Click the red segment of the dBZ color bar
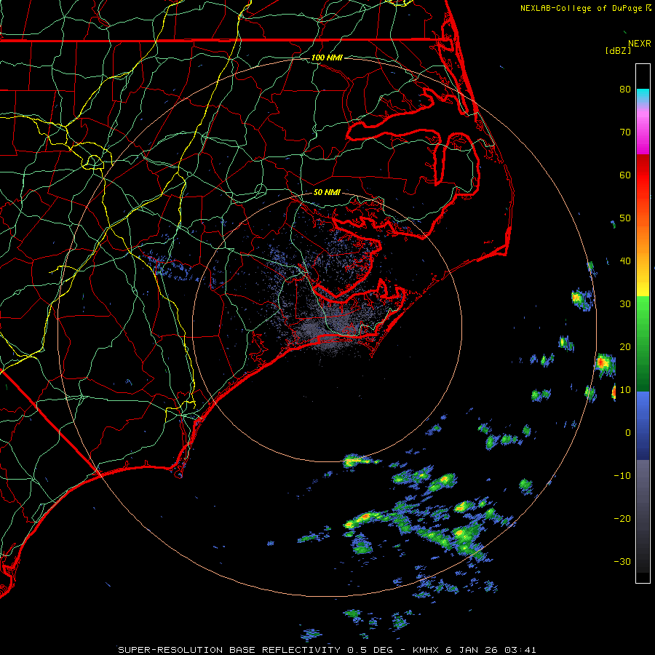The width and height of the screenshot is (655, 655). tap(643, 175)
